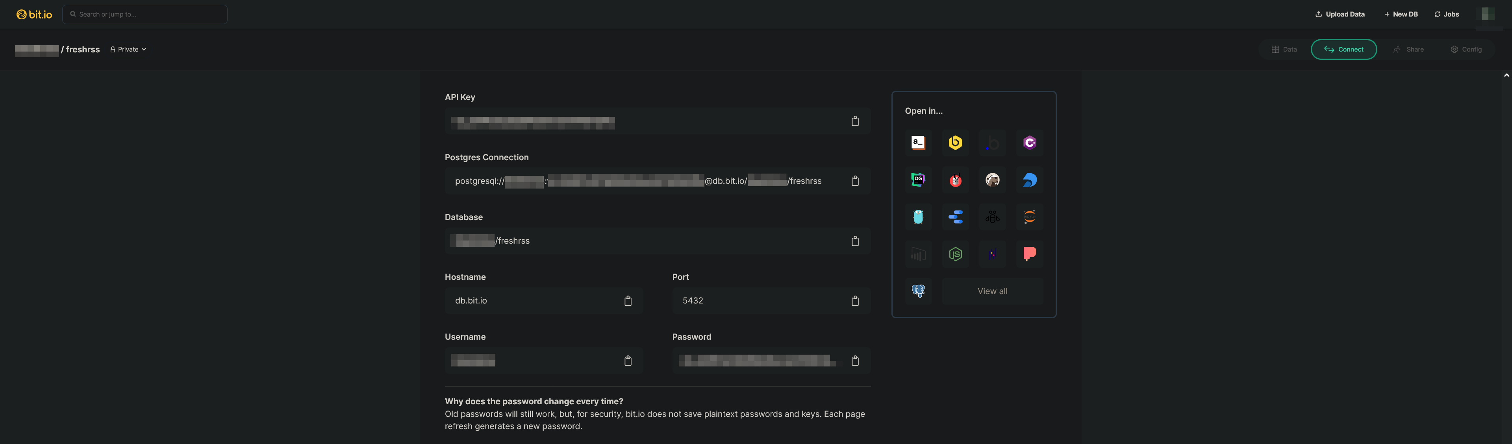This screenshot has height=444, width=1512.
Task: Focus the Search or jump to field
Action: 145,14
